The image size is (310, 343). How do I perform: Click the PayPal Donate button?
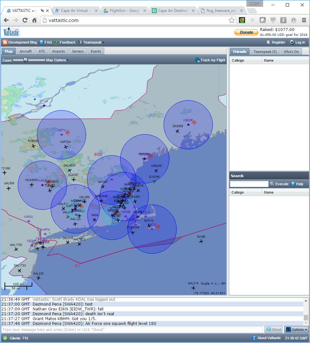246,32
